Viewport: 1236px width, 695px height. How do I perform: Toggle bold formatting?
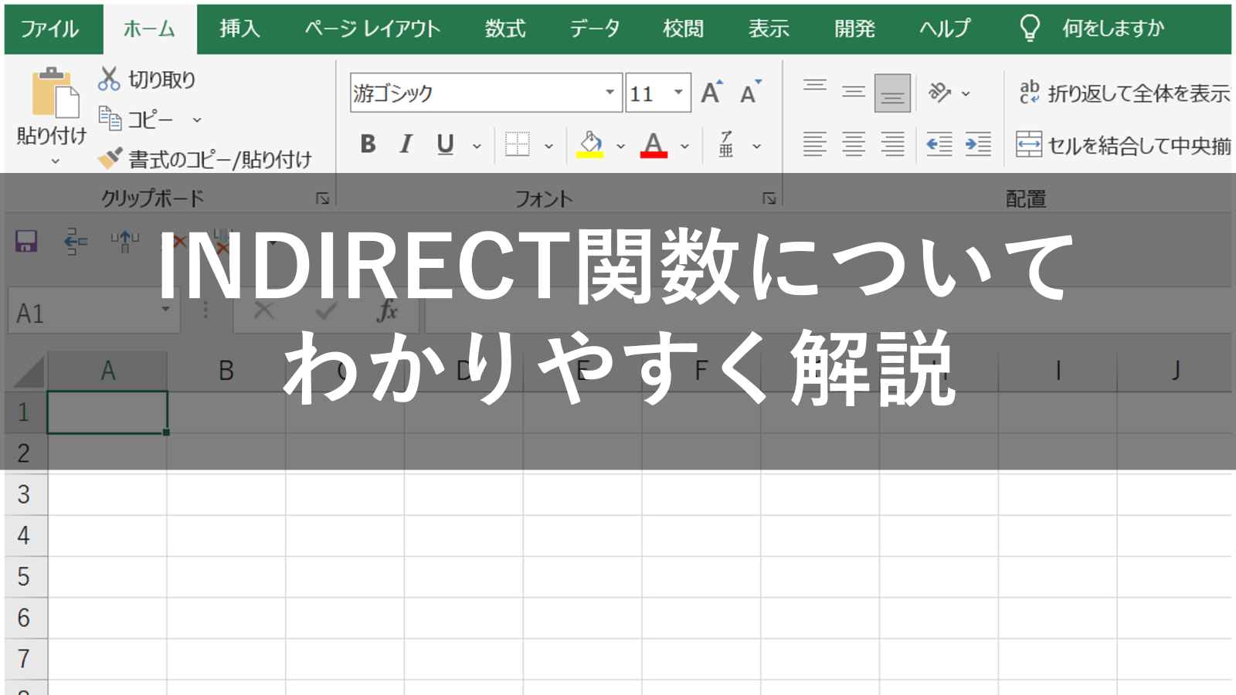(368, 144)
